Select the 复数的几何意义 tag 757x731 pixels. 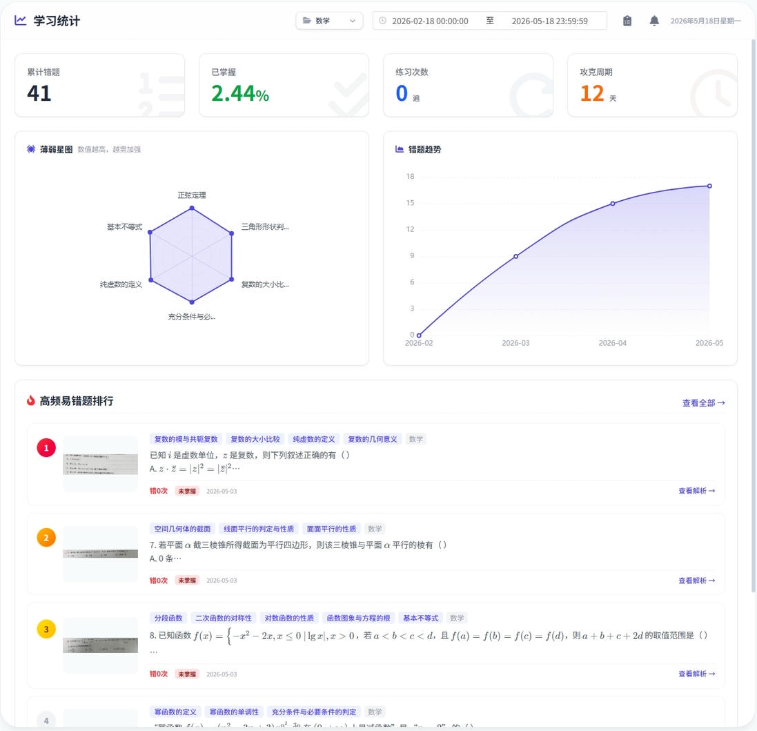tap(372, 439)
